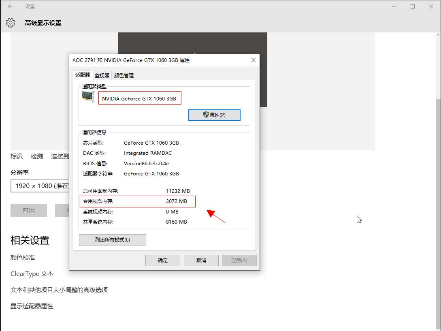Click the dialog title AOC 2791 和 NVIDIA GeForce
441x331 pixels.
[131, 60]
